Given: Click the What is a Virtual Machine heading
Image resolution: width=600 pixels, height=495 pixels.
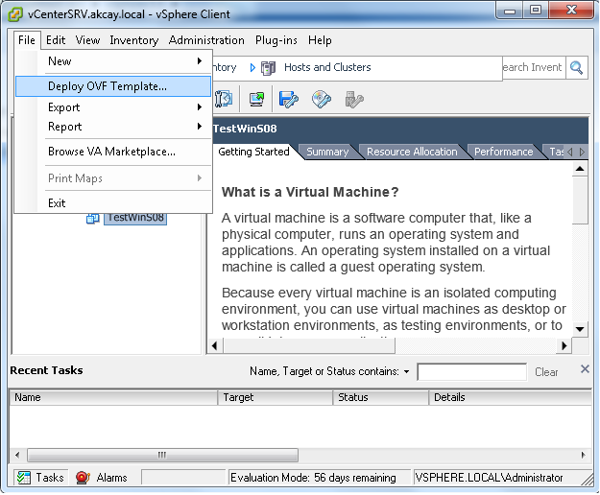Looking at the screenshot, I should coord(310,192).
